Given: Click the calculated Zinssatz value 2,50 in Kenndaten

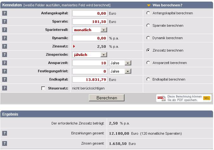Looking at the screenshot, I should pos(102,46).
